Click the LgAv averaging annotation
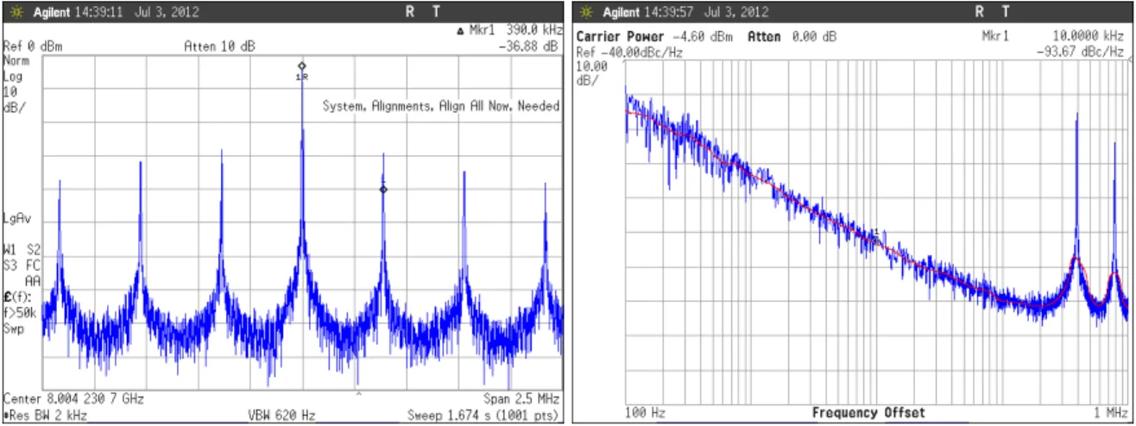Image resolution: width=1136 pixels, height=426 pixels. click(19, 219)
